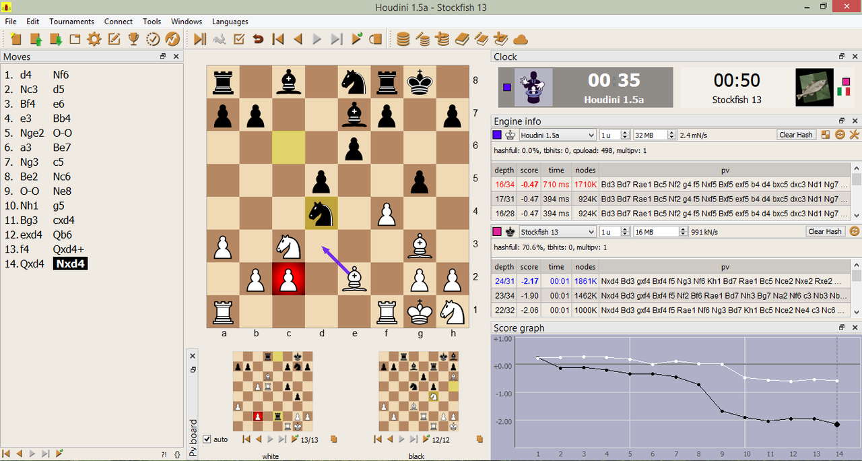862x461 pixels.
Task: Go to first move in white pv board
Action: (246, 439)
